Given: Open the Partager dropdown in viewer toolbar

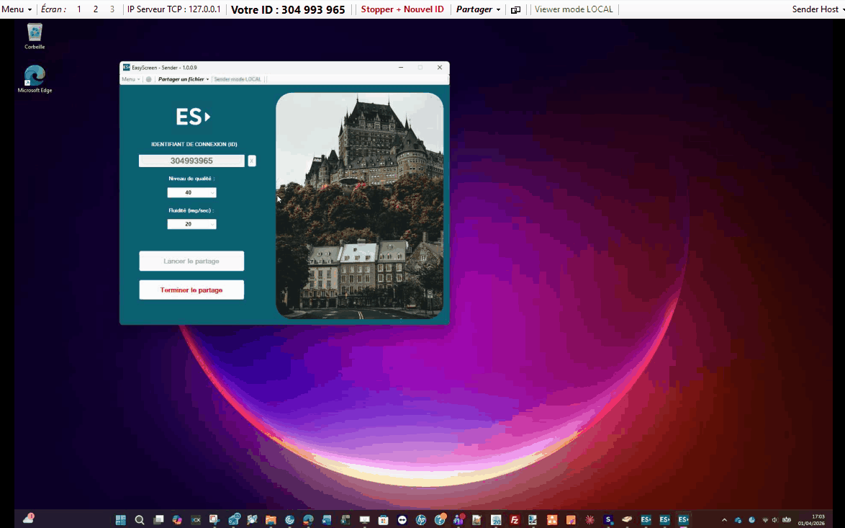Looking at the screenshot, I should point(478,9).
